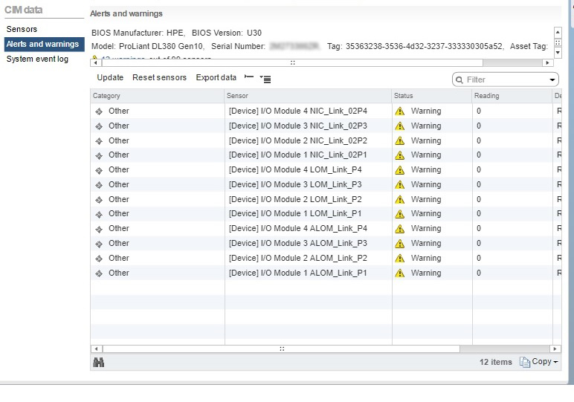Viewport: 574px width, 402px height.
Task: Switch to System event log
Action: coord(37,59)
